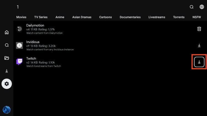Open the Home icon in the sidebar
The width and height of the screenshot is (207, 116).
tap(7, 32)
